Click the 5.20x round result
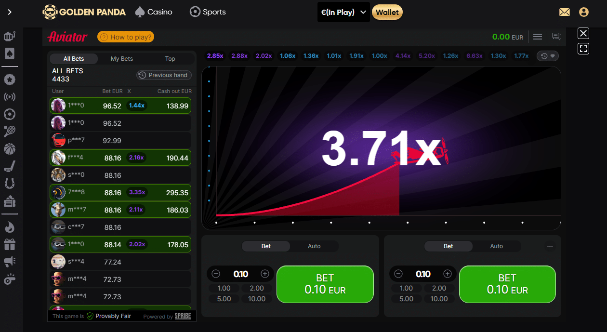The height and width of the screenshot is (332, 607). tap(427, 56)
